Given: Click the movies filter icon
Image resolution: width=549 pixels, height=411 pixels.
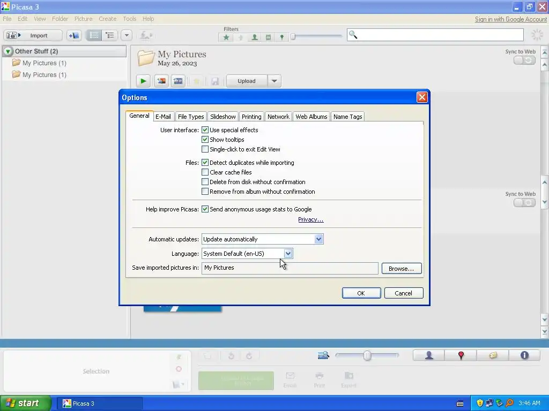Looking at the screenshot, I should [x=268, y=37].
